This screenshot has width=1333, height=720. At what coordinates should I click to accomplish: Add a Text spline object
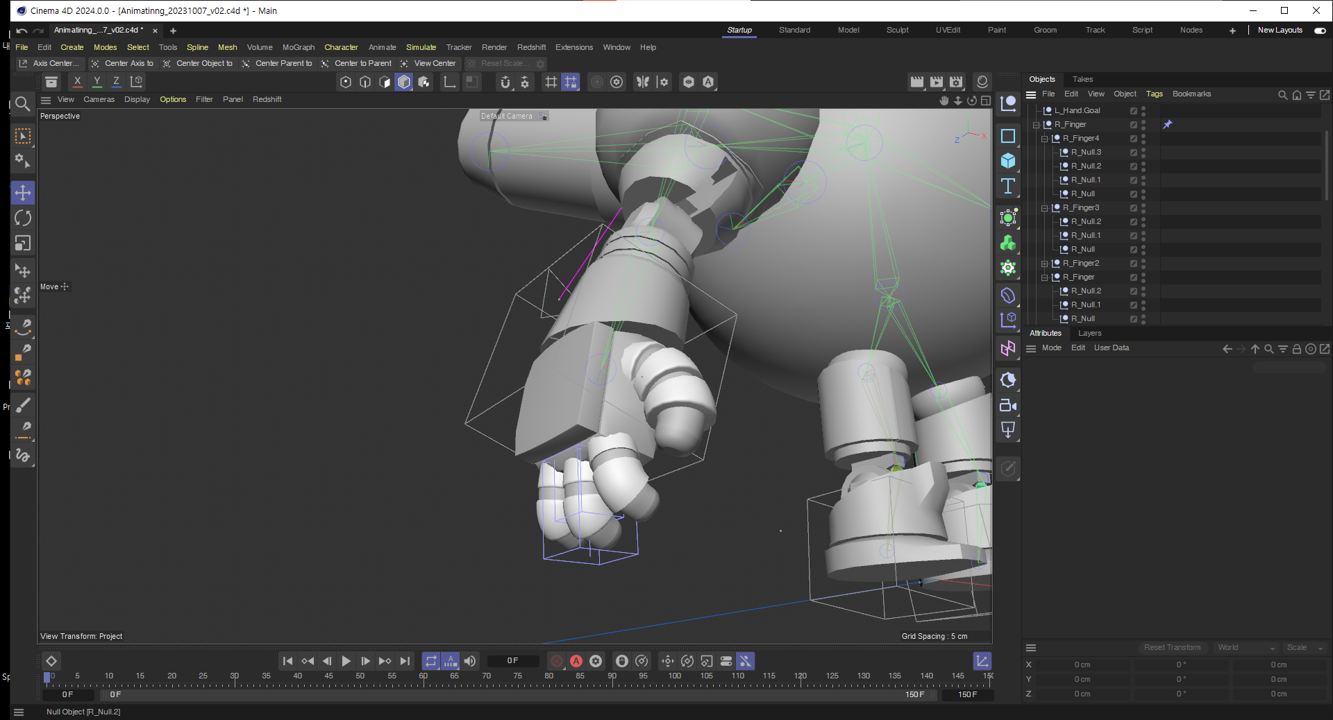coord(1008,186)
